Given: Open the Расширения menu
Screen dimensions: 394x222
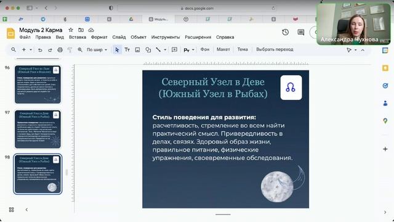Looking at the screenshot, I should pos(198,37).
